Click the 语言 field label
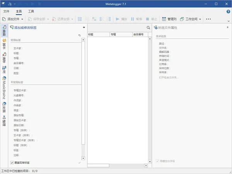The image size is (232, 174). (17, 110)
